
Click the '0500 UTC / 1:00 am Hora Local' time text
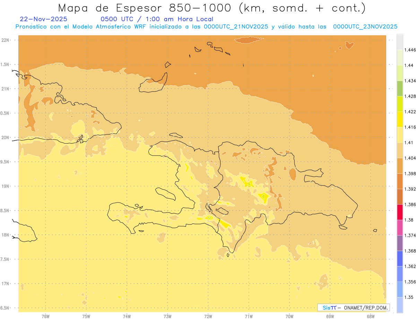pyautogui.click(x=157, y=19)
